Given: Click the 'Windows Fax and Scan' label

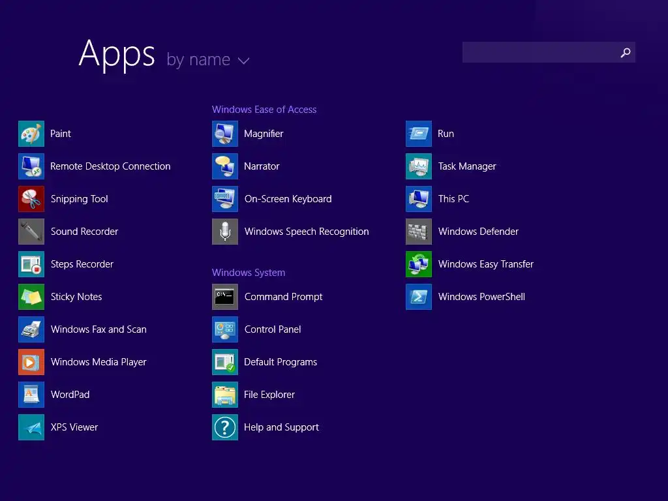Looking at the screenshot, I should point(99,329).
